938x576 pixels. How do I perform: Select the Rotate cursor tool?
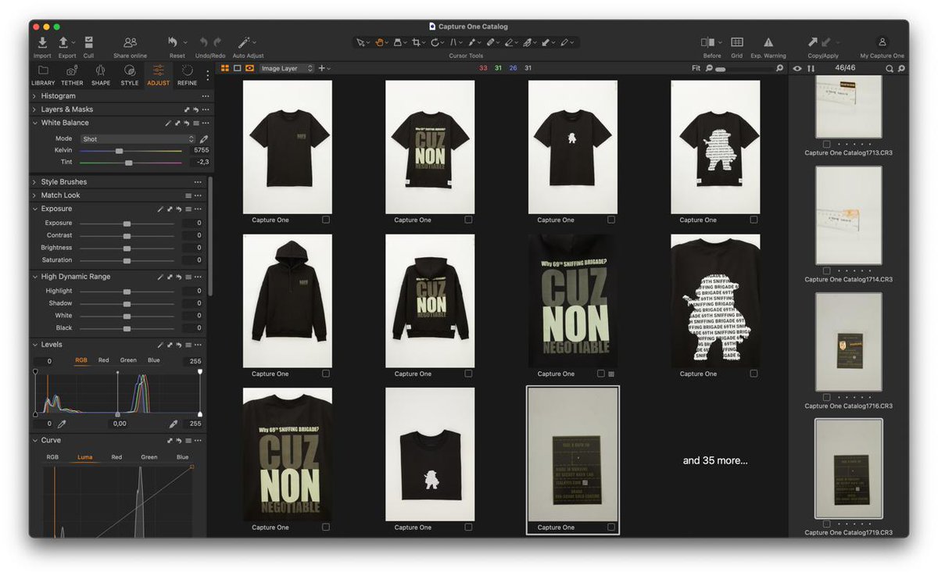click(435, 42)
